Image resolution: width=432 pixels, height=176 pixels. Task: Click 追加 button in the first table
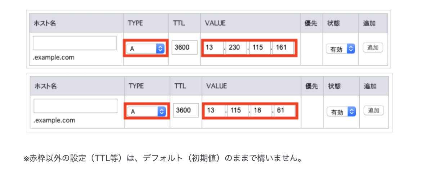373,48
